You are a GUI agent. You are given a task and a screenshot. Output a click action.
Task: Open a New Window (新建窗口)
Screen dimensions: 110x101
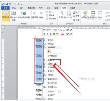(x=85, y=15)
